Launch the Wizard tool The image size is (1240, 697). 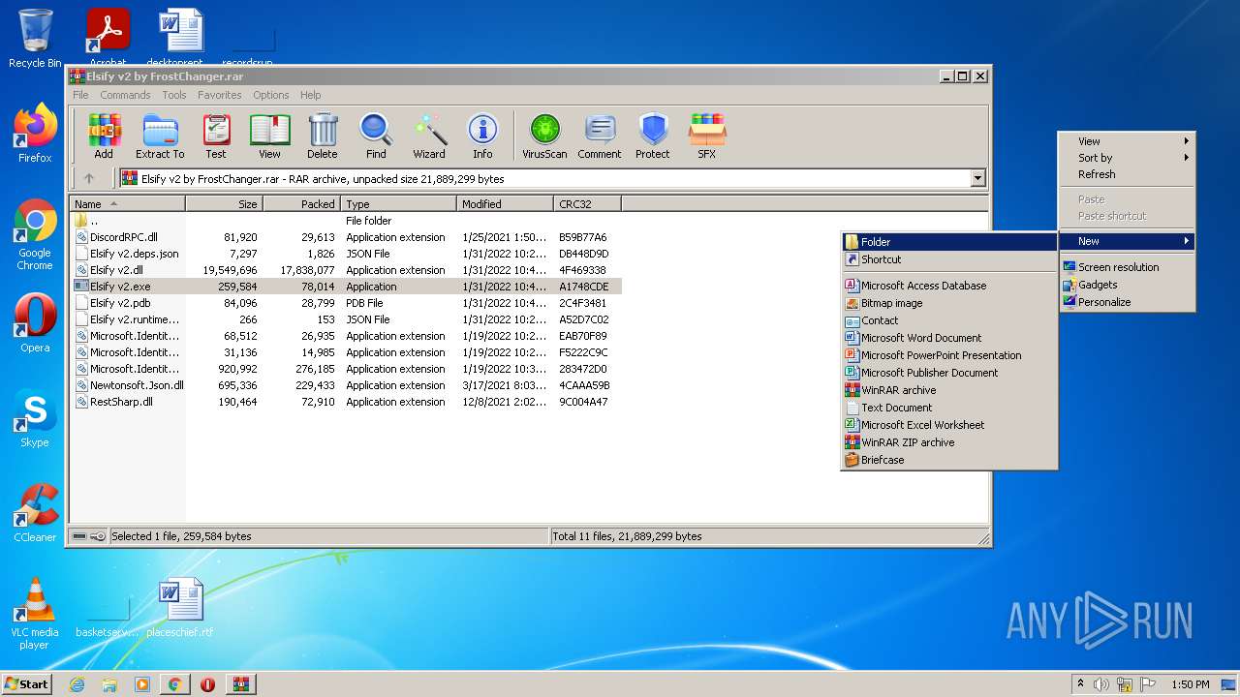(x=429, y=136)
